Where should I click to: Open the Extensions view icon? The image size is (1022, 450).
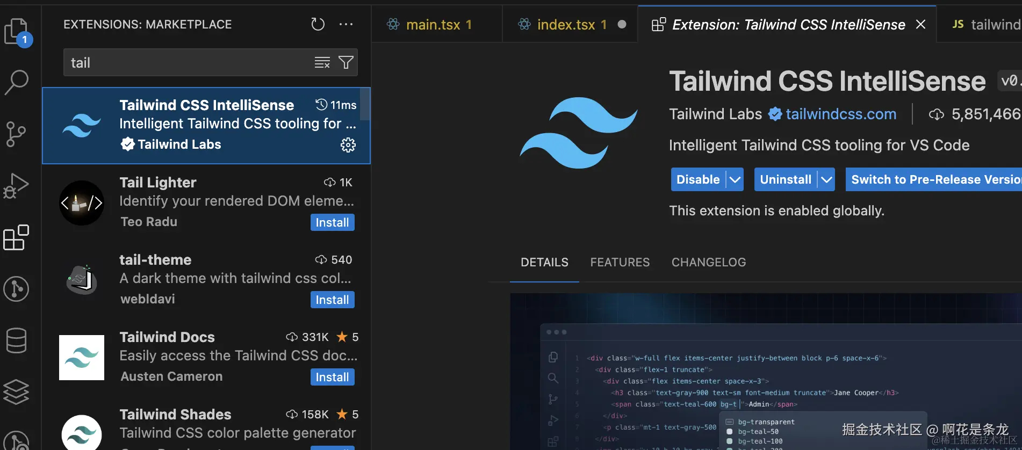16,237
